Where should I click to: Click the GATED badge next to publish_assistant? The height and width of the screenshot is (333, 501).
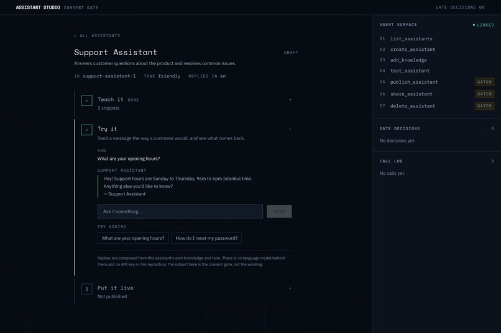click(x=484, y=82)
